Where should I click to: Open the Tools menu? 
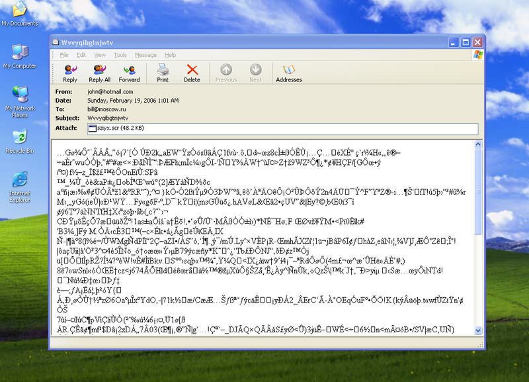click(x=120, y=55)
